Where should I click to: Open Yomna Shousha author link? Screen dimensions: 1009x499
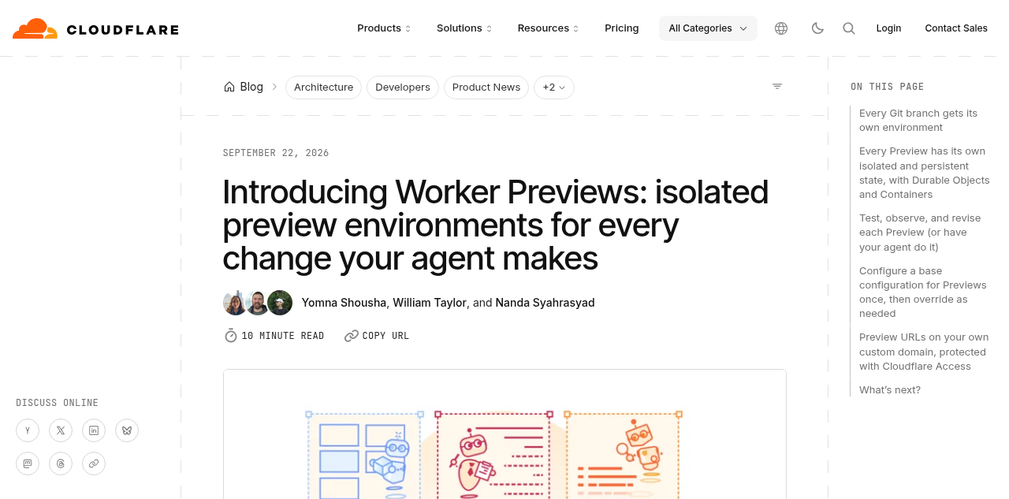[344, 303]
